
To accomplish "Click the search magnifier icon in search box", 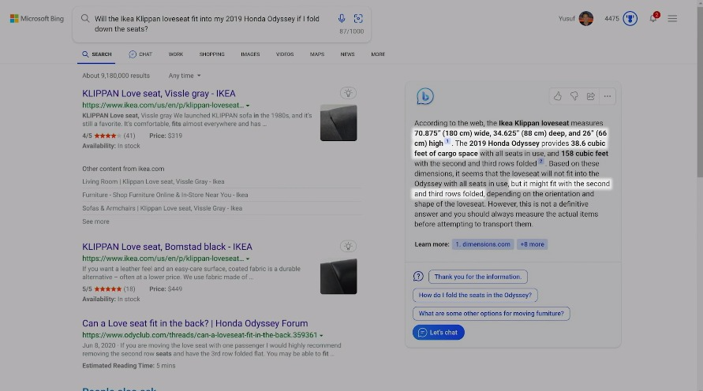I will 84,18.
